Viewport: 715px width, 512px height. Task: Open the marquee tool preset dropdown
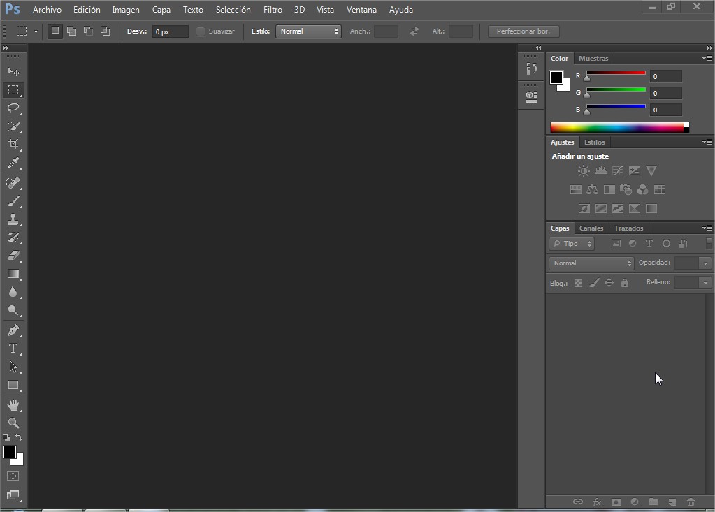[x=31, y=31]
